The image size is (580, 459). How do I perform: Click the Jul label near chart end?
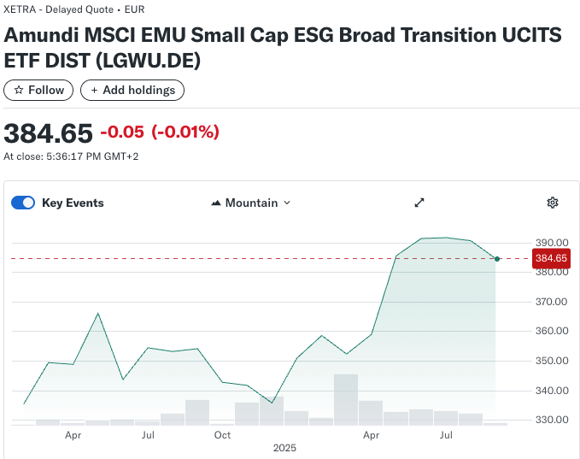446,435
